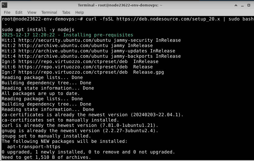Click the 'sudo apt install -y nodejs' line
This screenshot has height=161, width=254.
pos(38,30)
